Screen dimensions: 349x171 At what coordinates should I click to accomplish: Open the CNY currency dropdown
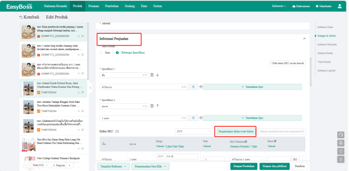194,132
